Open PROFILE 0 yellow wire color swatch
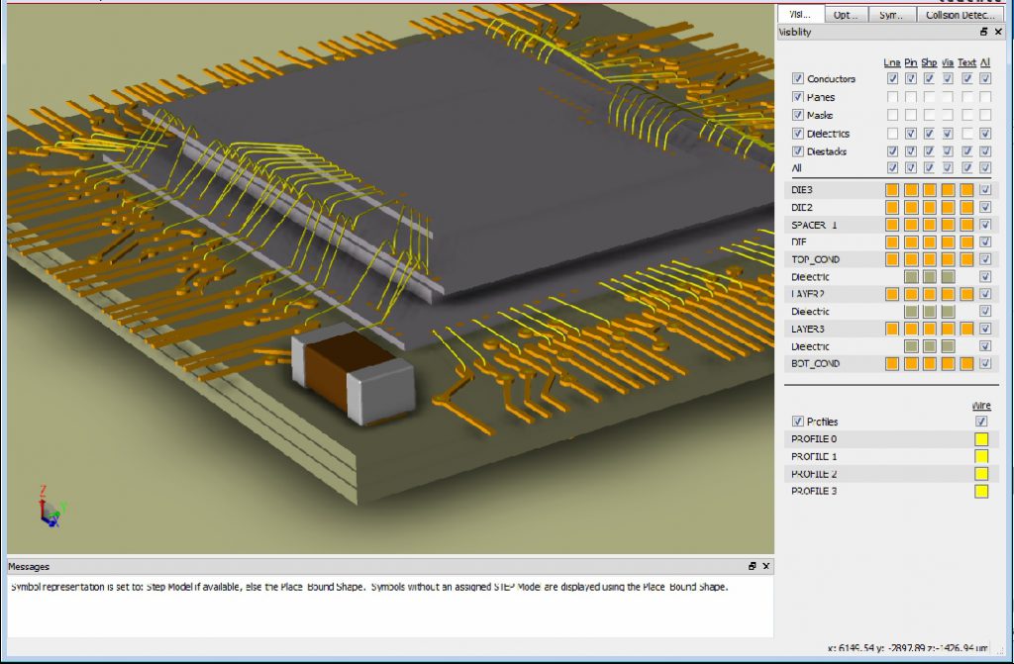The height and width of the screenshot is (664, 1014). click(981, 439)
